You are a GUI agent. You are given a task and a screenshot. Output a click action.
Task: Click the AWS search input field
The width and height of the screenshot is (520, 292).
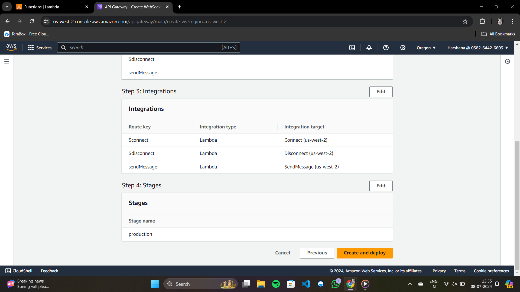144,48
